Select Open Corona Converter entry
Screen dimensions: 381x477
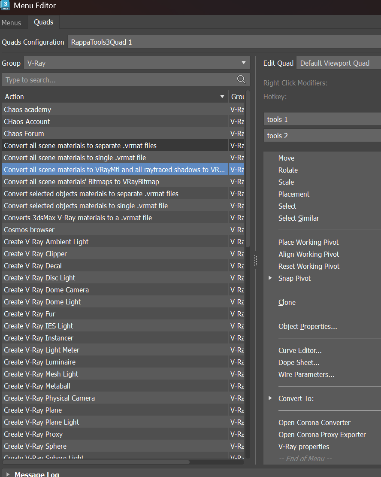(x=314, y=422)
